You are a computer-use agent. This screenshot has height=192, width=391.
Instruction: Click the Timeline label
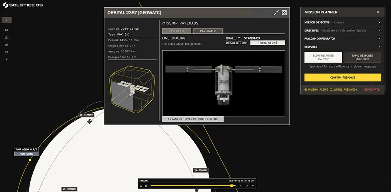pos(143,181)
